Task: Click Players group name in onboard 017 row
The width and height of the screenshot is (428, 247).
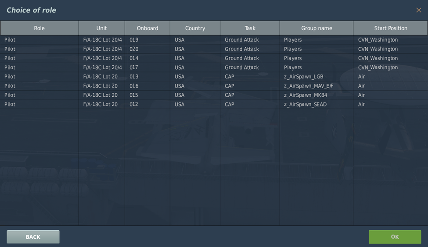Action: pyautogui.click(x=293, y=67)
